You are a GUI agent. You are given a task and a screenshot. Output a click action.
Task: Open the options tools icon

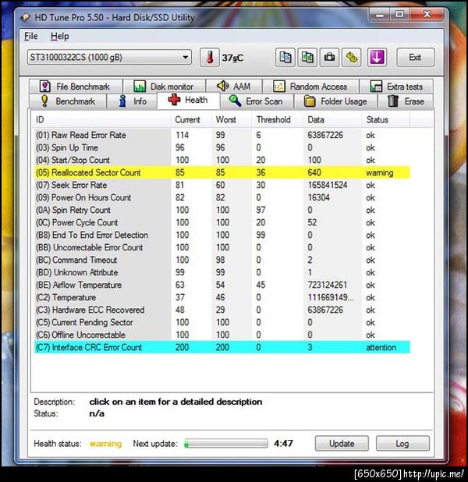click(352, 58)
